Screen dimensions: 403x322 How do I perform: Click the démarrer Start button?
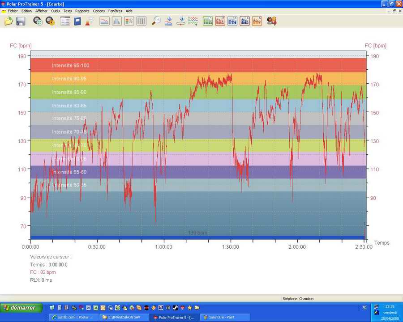(x=21, y=308)
